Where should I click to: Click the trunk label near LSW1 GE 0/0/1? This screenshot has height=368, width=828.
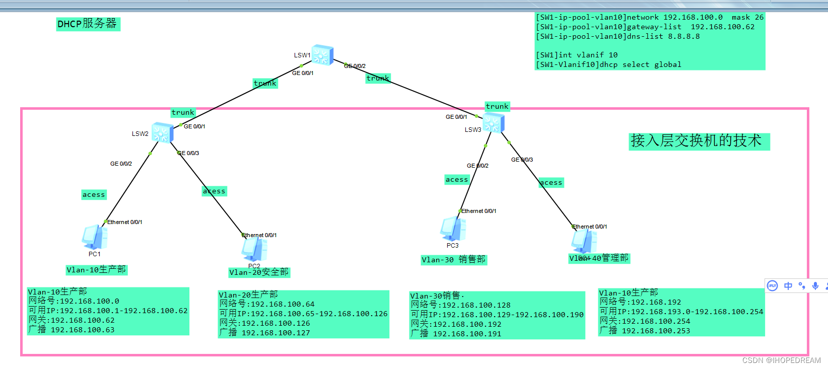click(x=265, y=83)
